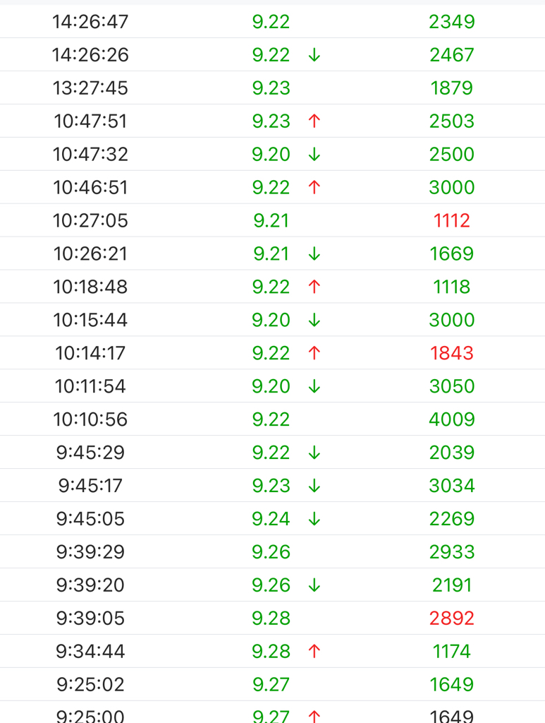Select the red volume 1112
Screen dimensions: 545x723
[451, 220]
